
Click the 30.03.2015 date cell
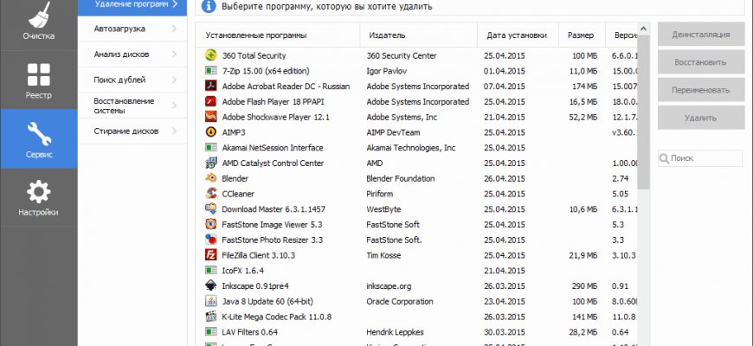[x=505, y=332]
